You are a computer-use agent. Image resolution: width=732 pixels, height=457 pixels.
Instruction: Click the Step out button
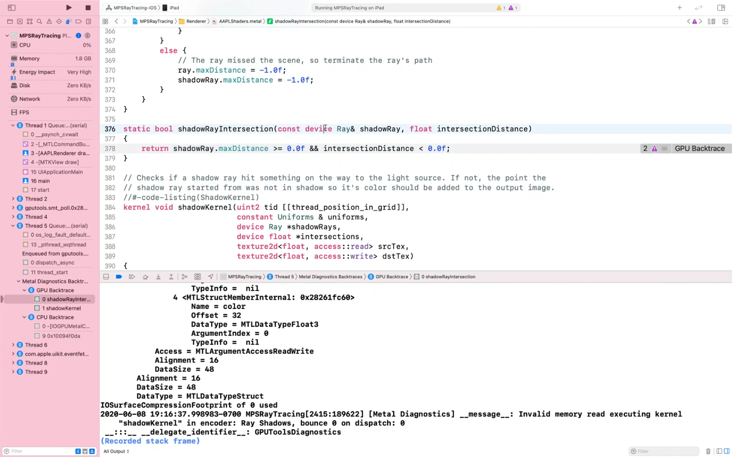click(x=171, y=277)
